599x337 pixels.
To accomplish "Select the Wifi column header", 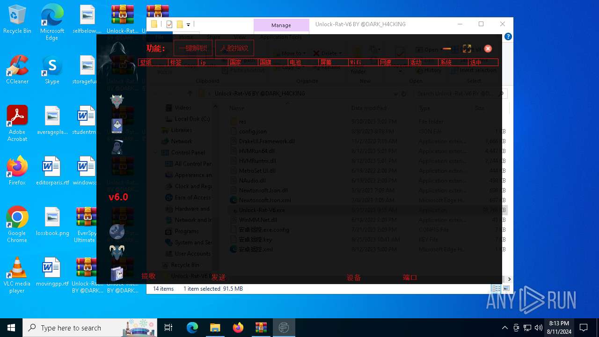I will click(363, 62).
